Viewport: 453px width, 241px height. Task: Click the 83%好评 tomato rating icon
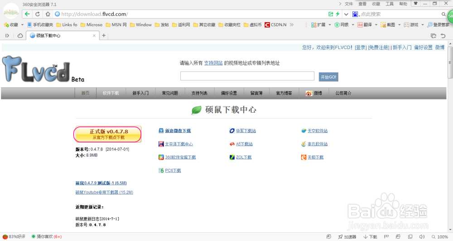pyautogui.click(x=5, y=236)
